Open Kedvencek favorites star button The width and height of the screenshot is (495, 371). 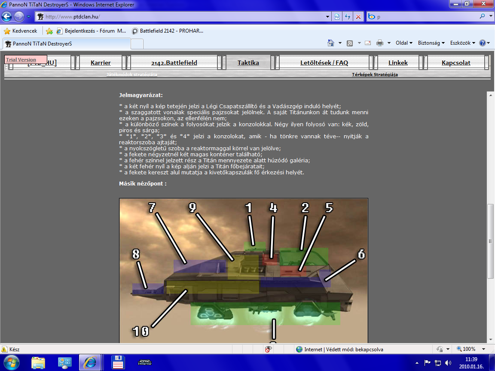tap(21, 31)
